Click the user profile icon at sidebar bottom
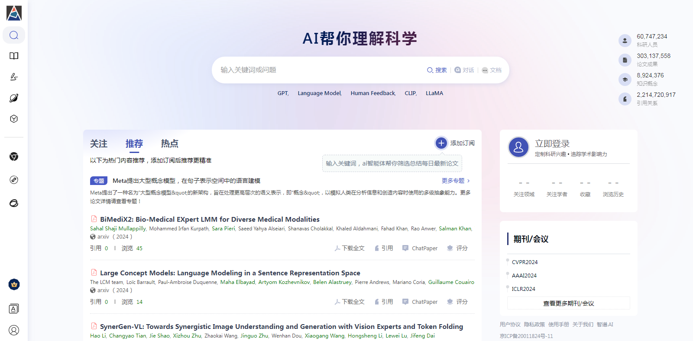The height and width of the screenshot is (341, 693). 14,330
